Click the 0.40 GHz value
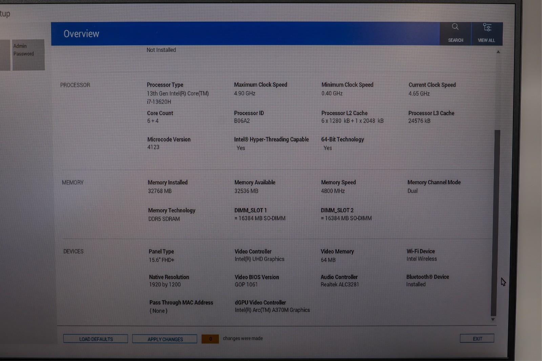 pos(332,93)
